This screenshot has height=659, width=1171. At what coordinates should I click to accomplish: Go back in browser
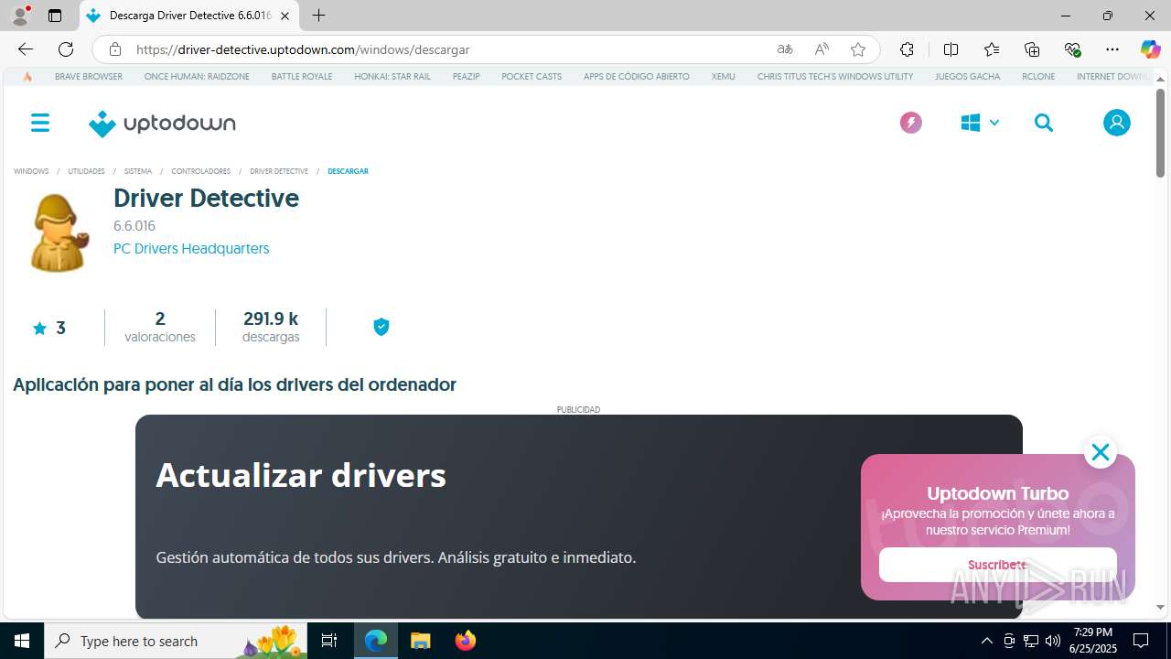click(x=26, y=49)
